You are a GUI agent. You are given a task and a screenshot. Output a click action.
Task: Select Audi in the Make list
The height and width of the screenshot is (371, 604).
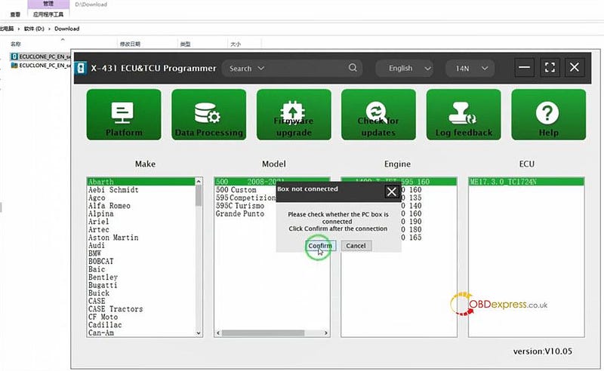click(141, 246)
